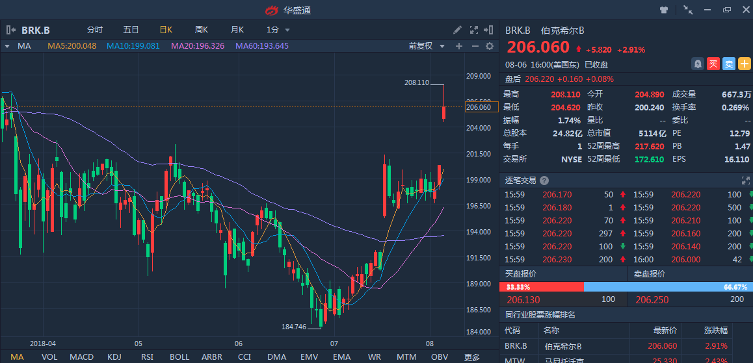
Task: Shrink window to compact mode icon
Action: click(688, 10)
